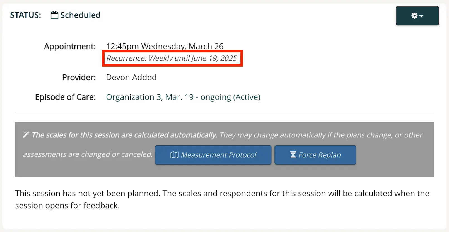Viewport: 449px width, 232px height.
Task: Open the settings dropdown top right
Action: [417, 16]
